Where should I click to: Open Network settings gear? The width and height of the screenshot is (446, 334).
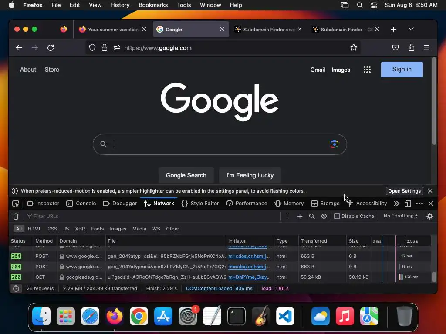pos(430,216)
